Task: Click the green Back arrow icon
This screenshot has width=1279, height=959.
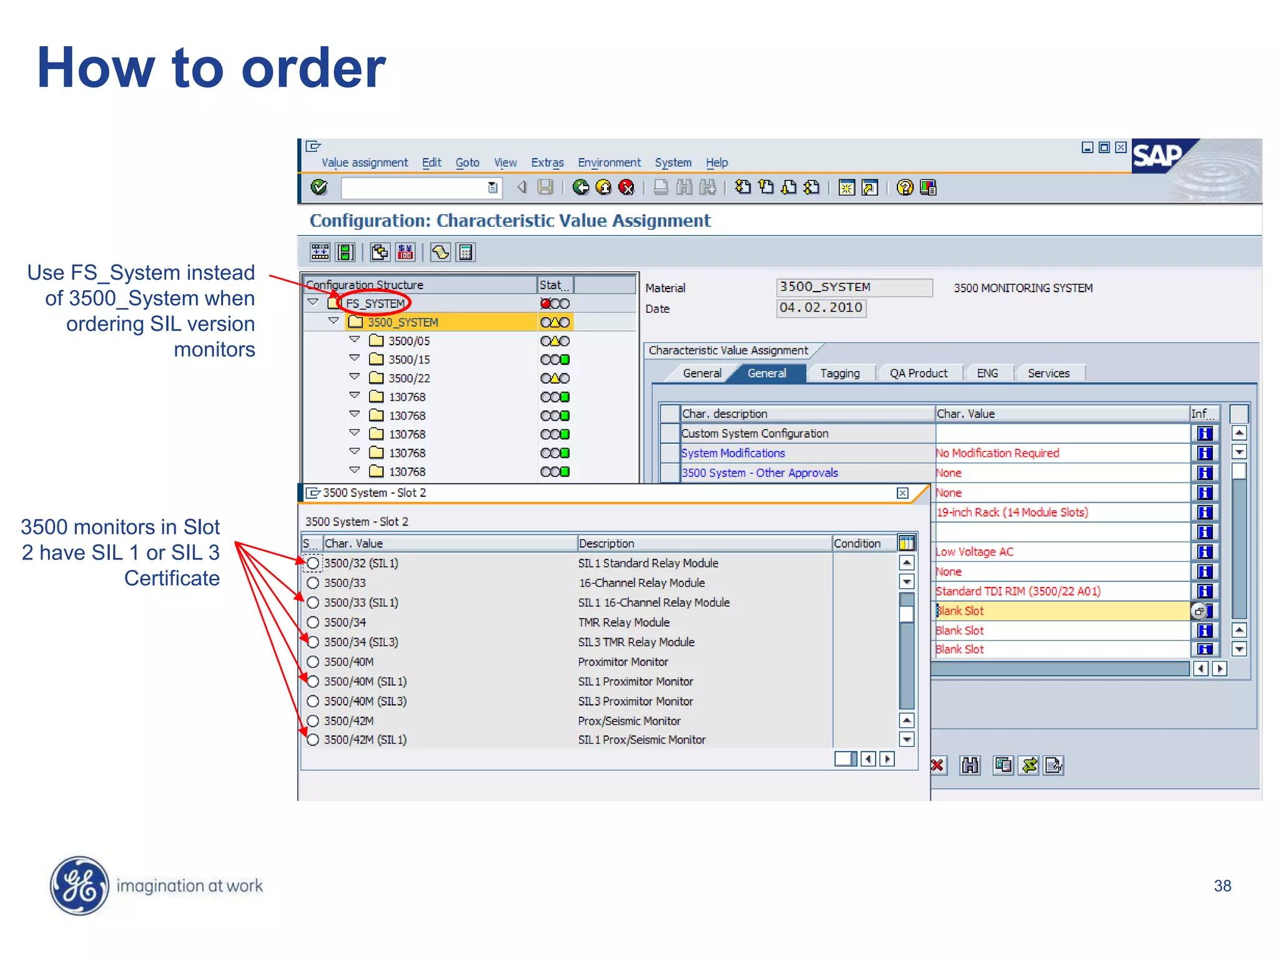Action: pos(581,187)
